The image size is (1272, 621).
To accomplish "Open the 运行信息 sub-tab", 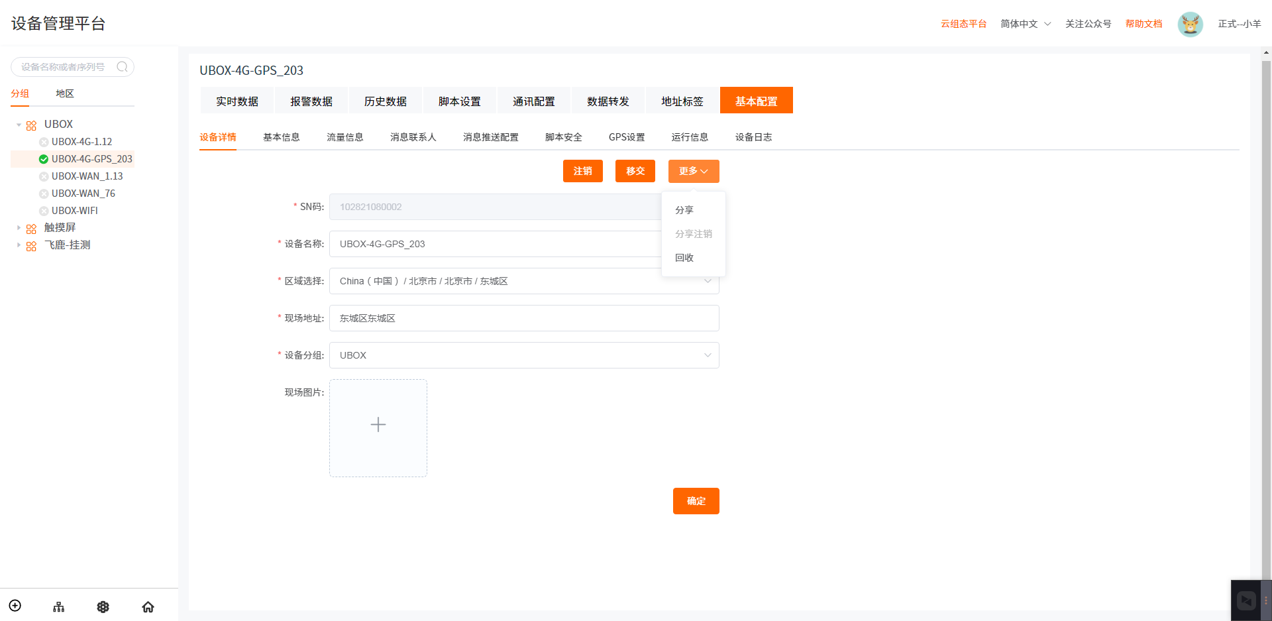I will pyautogui.click(x=690, y=137).
